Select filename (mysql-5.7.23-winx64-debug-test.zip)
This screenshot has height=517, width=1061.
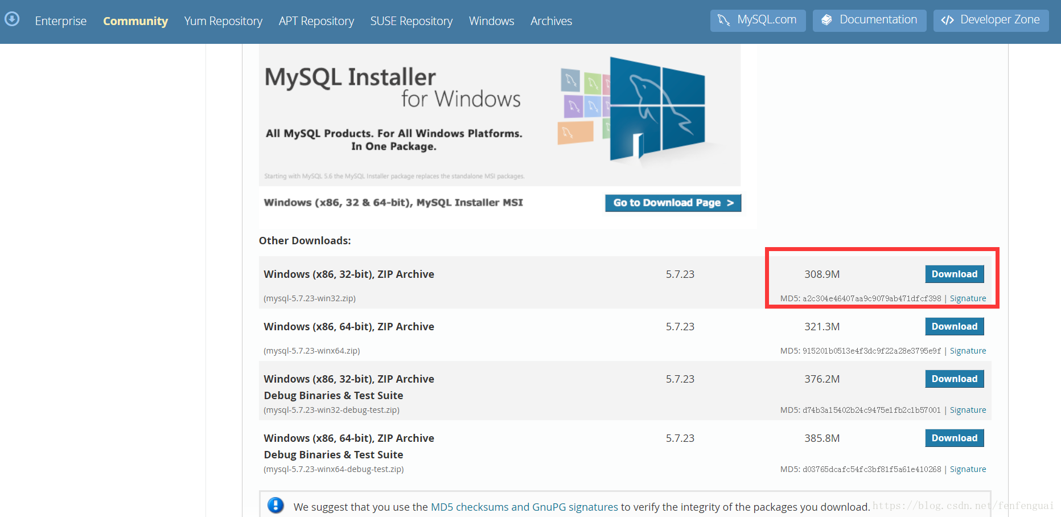334,469
